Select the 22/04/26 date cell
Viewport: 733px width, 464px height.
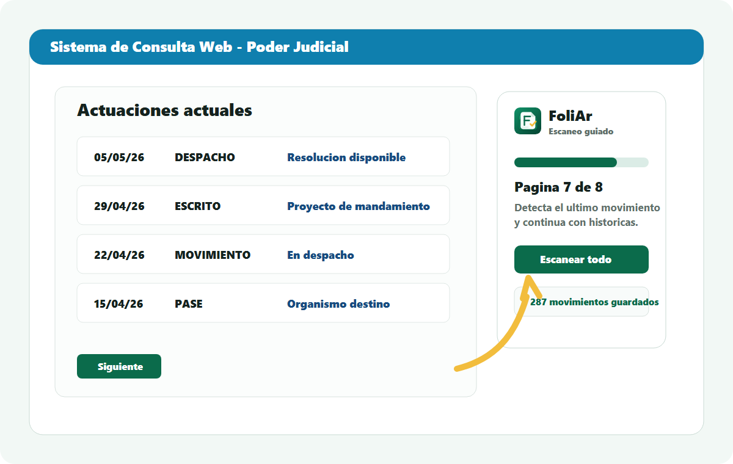pos(119,255)
